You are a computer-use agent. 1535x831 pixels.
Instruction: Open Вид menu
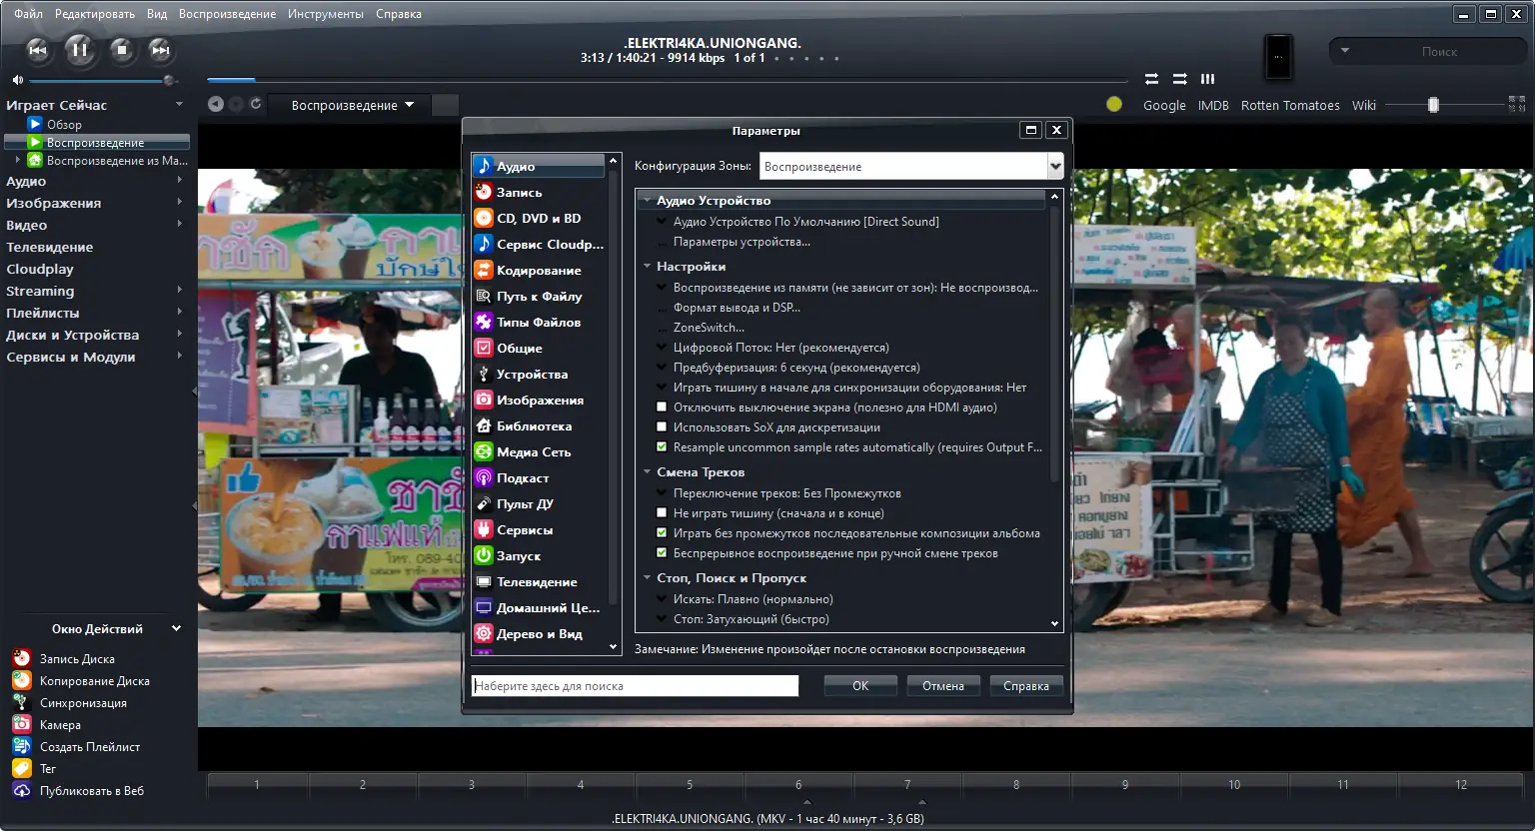[157, 14]
